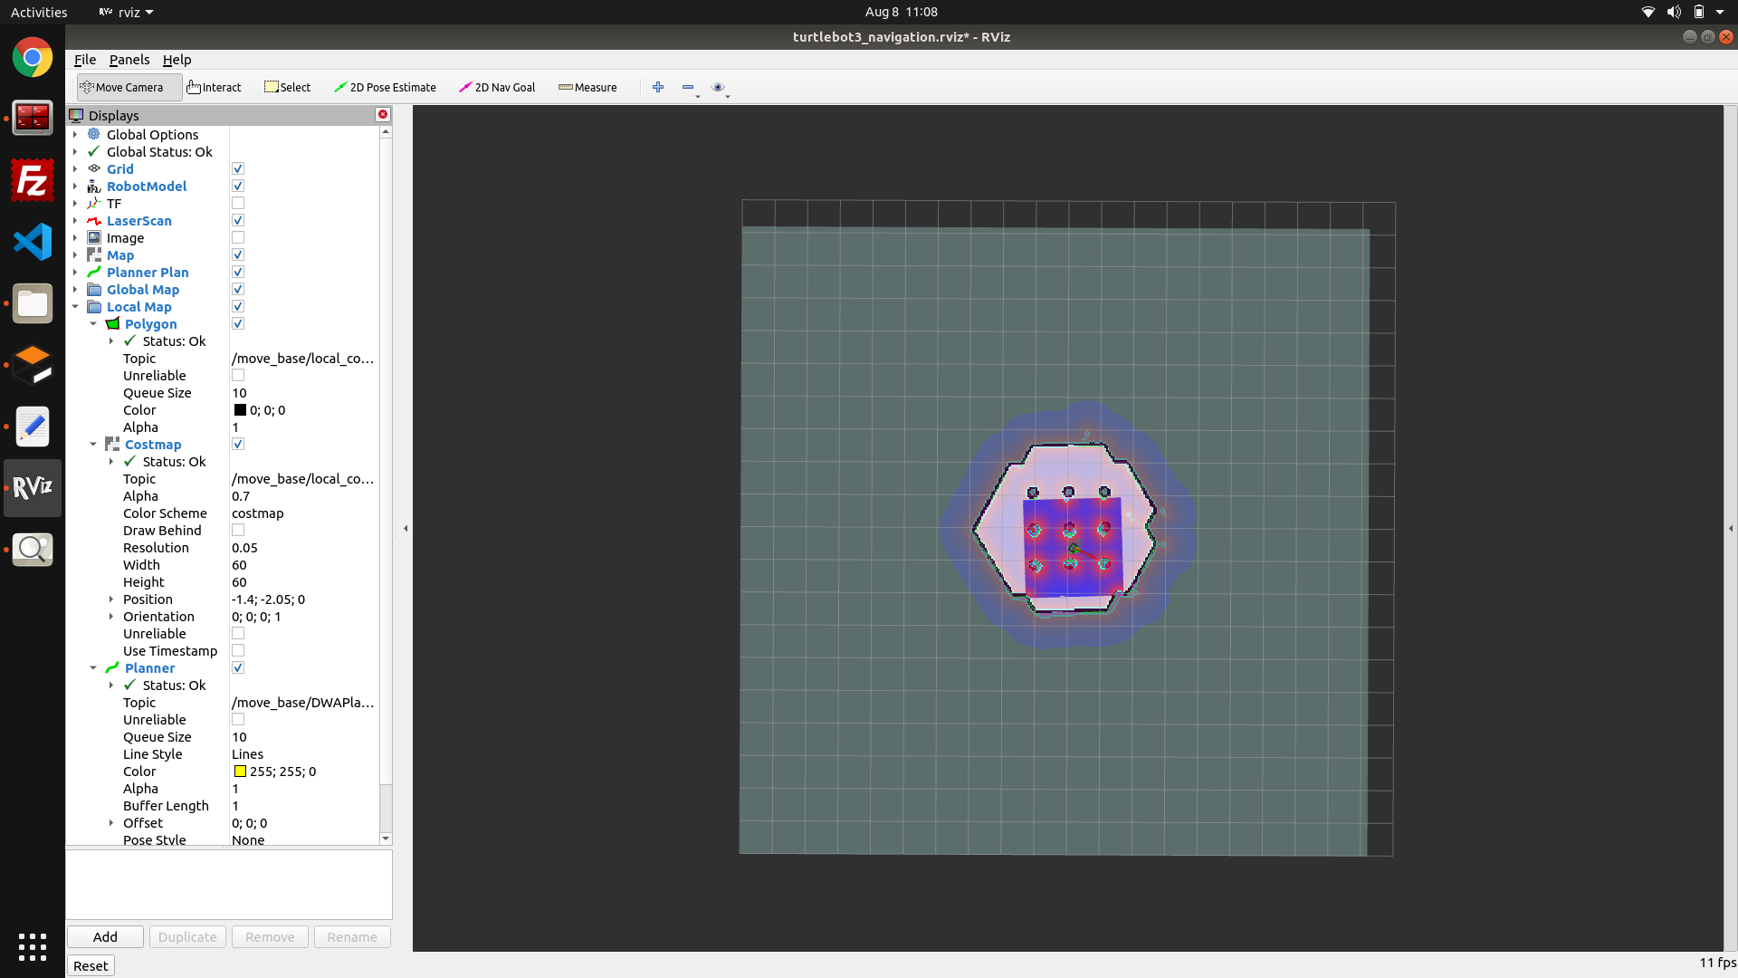This screenshot has width=1738, height=978.
Task: Select the Costmap display icon
Action: point(112,444)
